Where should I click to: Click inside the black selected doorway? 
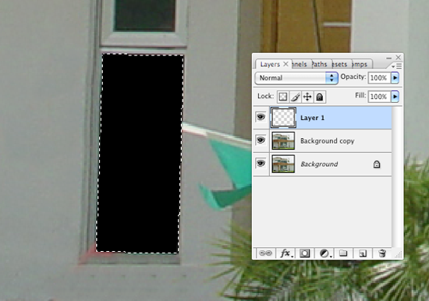click(140, 154)
